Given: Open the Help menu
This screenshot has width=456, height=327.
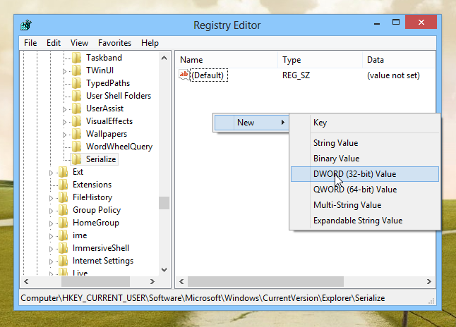Looking at the screenshot, I should pos(150,43).
